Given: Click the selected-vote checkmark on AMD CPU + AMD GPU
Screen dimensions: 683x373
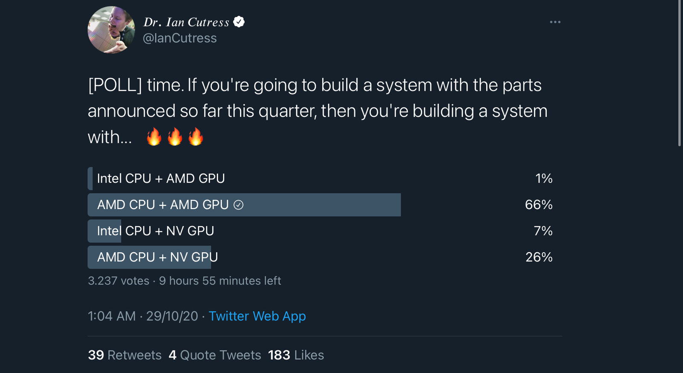Looking at the screenshot, I should click(239, 205).
